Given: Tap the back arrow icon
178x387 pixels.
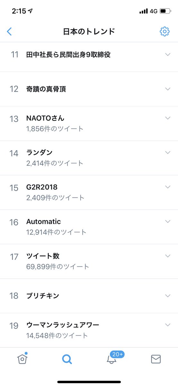Looking at the screenshot, I should pos(9,31).
